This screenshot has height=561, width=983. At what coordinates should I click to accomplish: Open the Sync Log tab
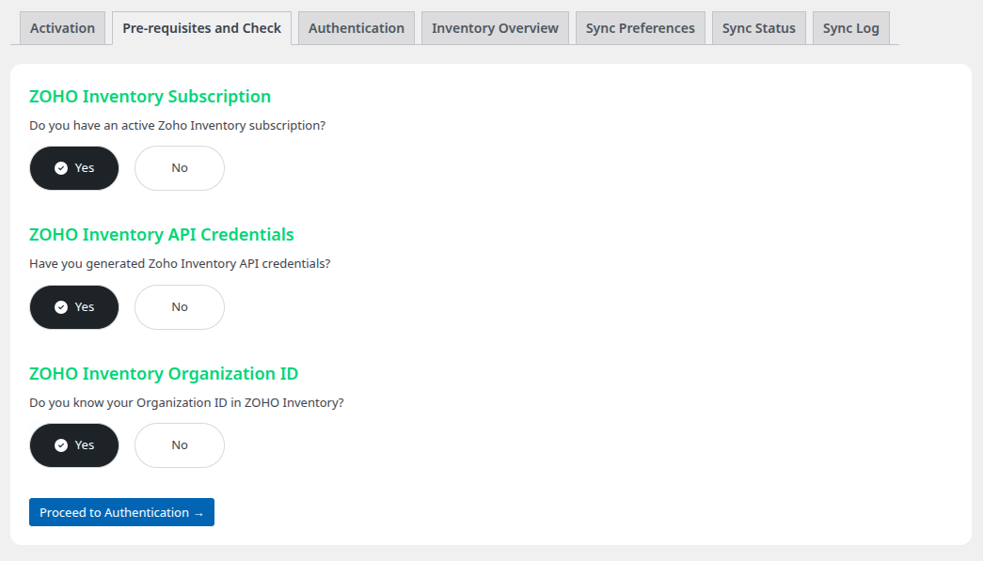pos(850,27)
